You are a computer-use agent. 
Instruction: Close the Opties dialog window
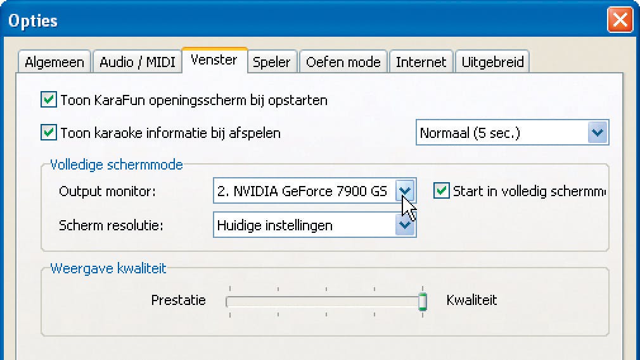point(619,20)
